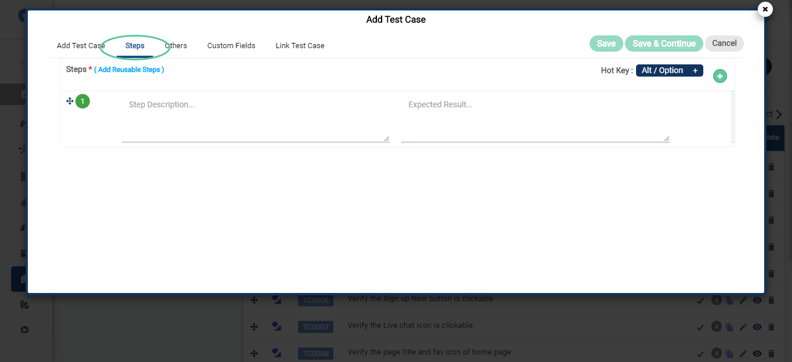Screen dimensions: 792x362
Task: Click the Save & Continue button
Action: (x=664, y=44)
